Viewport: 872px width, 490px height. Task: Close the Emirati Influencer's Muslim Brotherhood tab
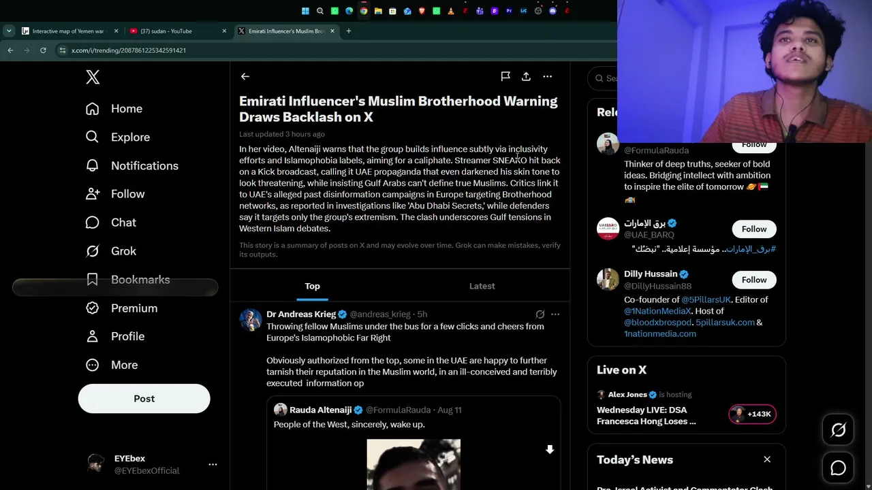(332, 31)
